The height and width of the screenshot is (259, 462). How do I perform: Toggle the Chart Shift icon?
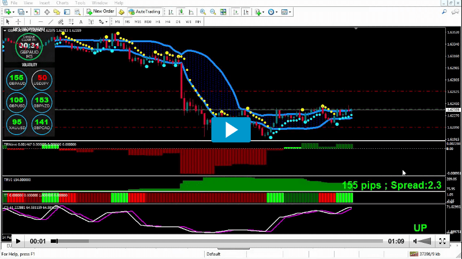246,12
